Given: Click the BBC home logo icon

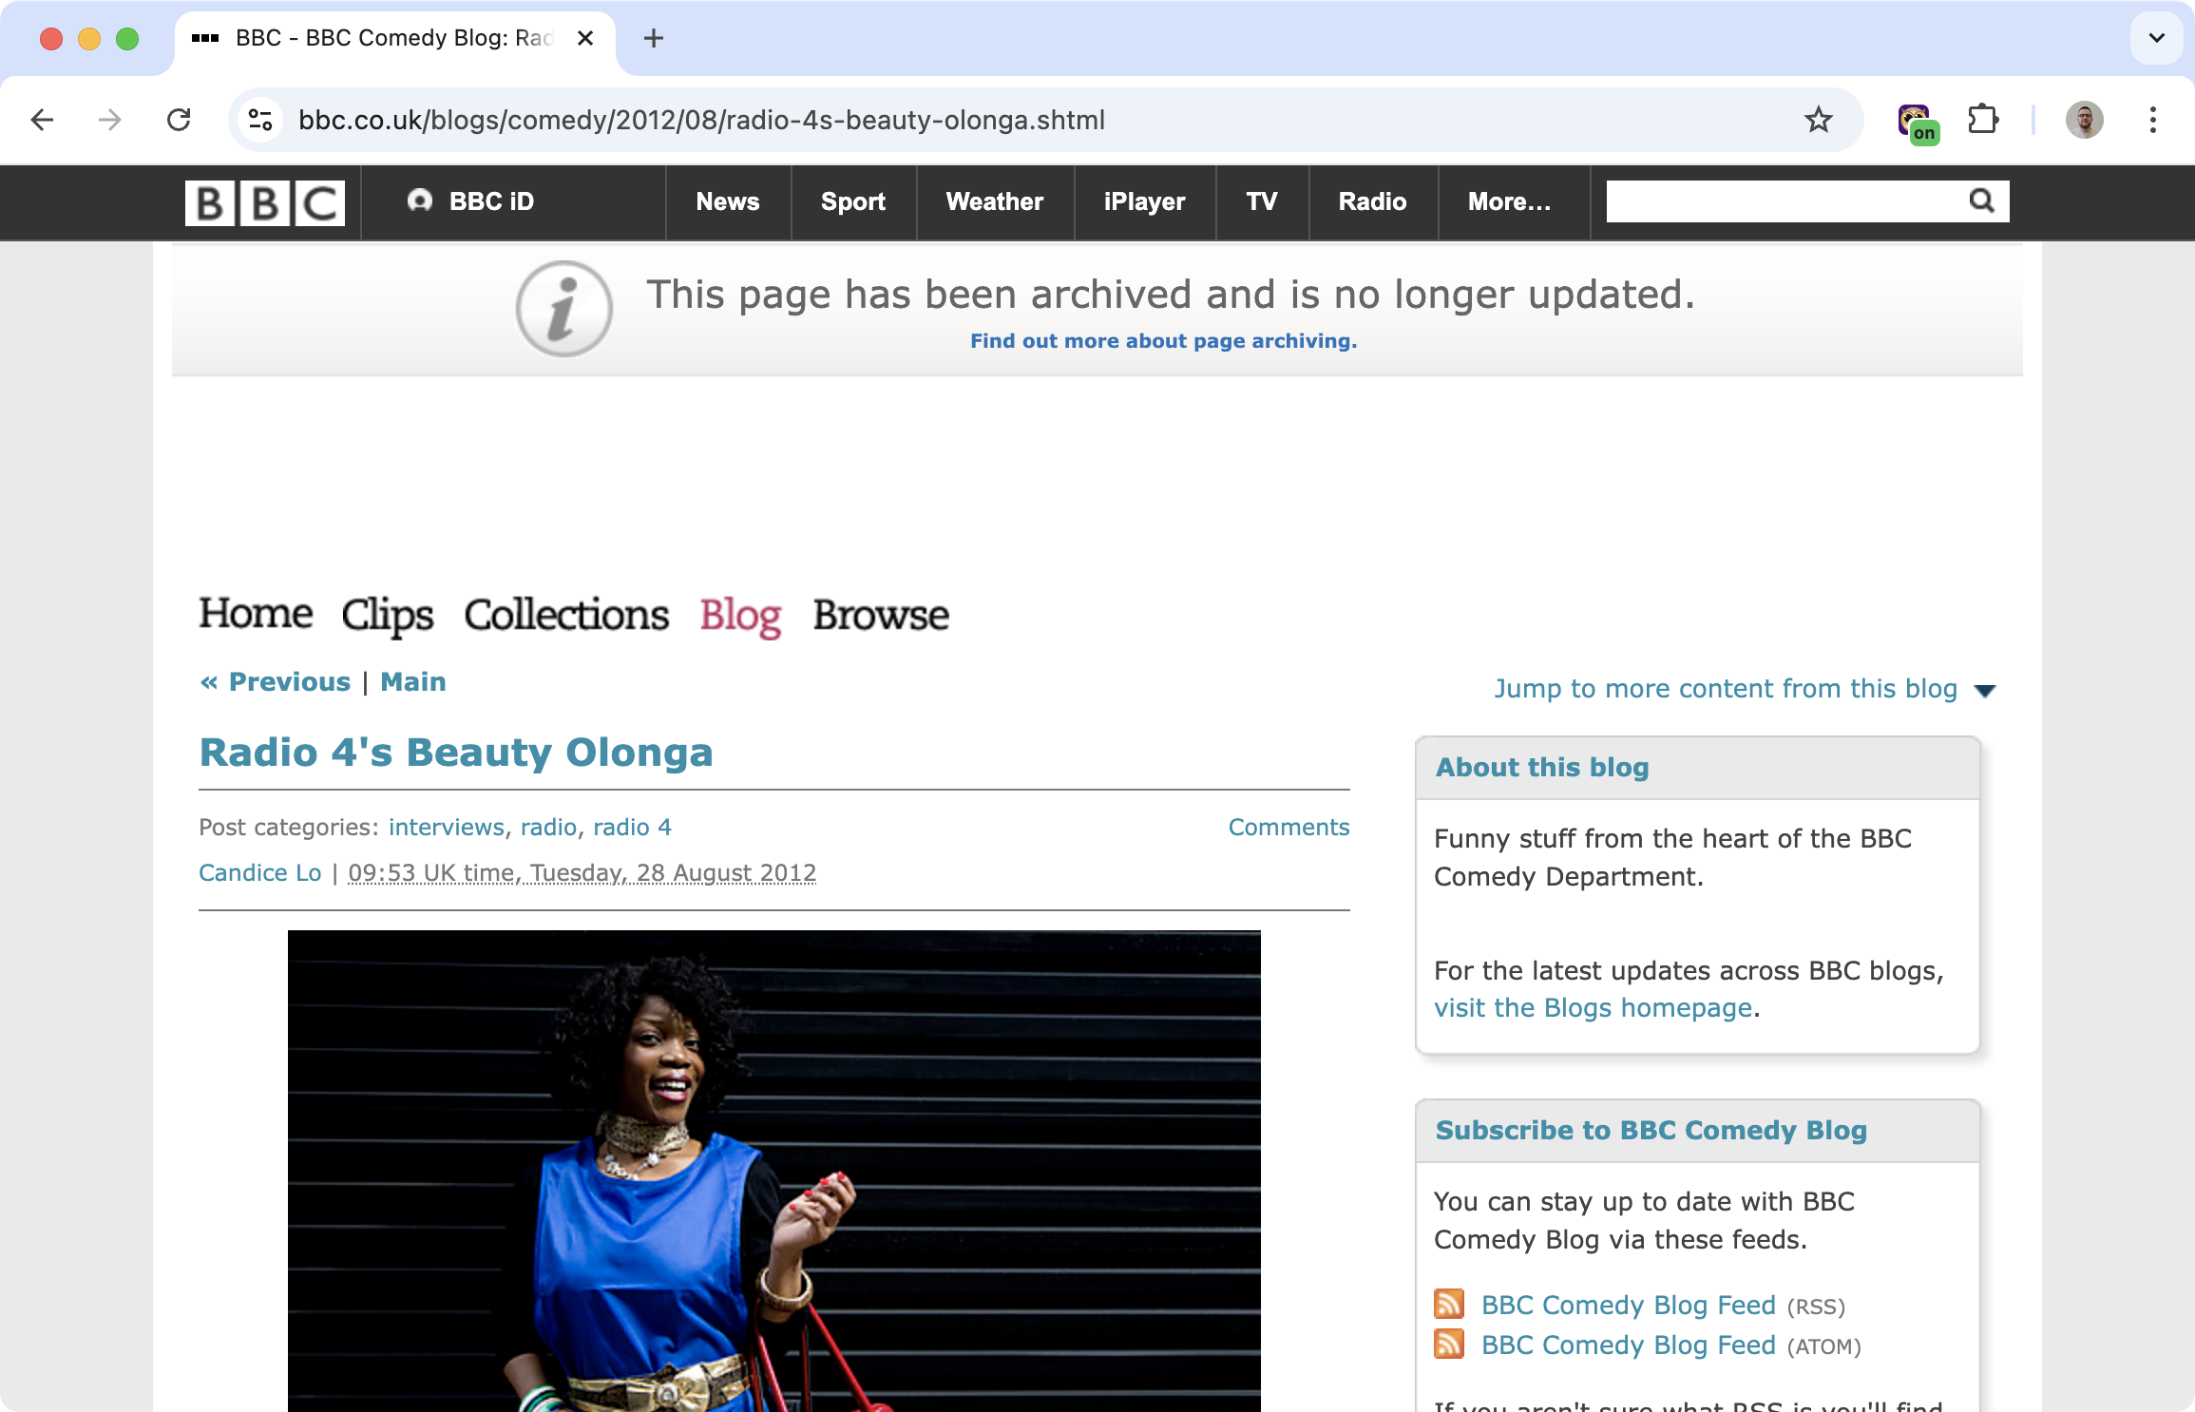Looking at the screenshot, I should coord(265,201).
